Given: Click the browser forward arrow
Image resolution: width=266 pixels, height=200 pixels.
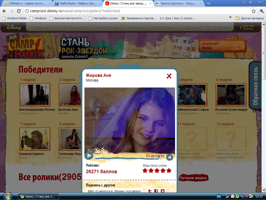Looking at the screenshot, I should point(11,11).
